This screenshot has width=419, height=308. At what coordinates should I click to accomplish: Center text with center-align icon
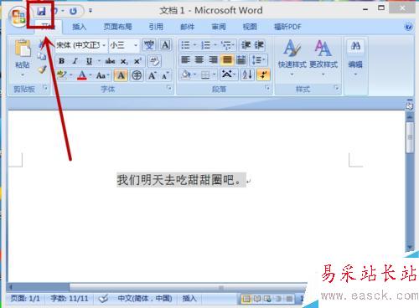[199, 59]
